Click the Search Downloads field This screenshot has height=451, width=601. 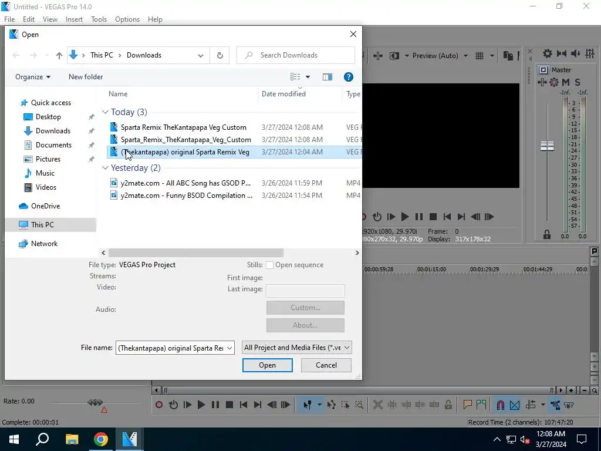click(296, 55)
